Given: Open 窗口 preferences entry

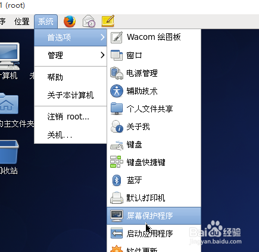Looking at the screenshot, I should point(154,55).
